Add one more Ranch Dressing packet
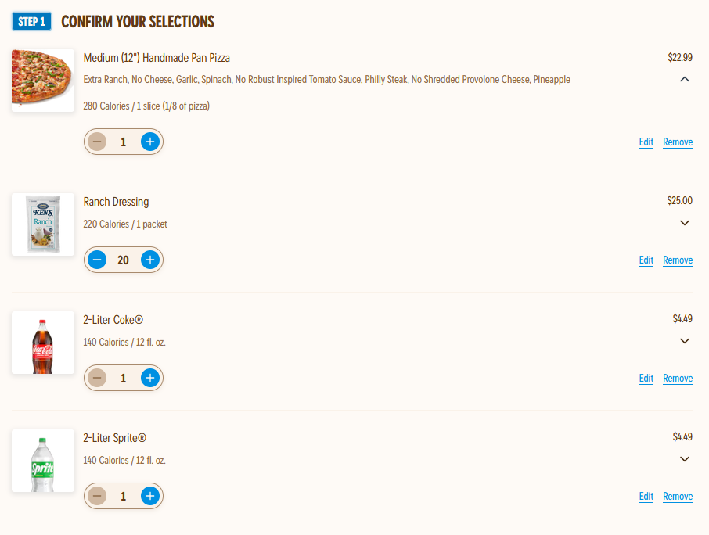Viewport: 709px width, 535px height. coord(150,260)
